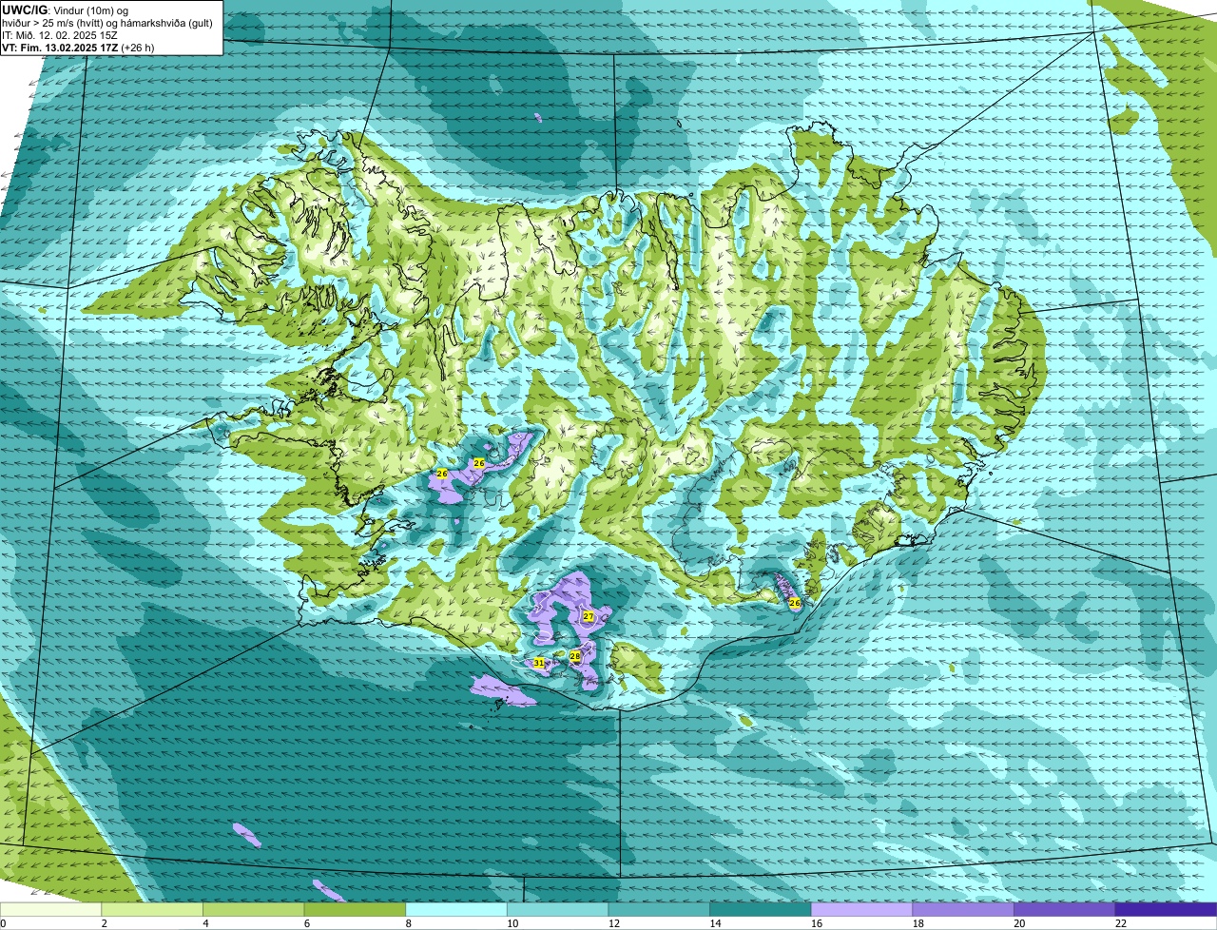The height and width of the screenshot is (930, 1217).
Task: Choose the 14–16 m/s dark teal swatch
Action: 761,909
